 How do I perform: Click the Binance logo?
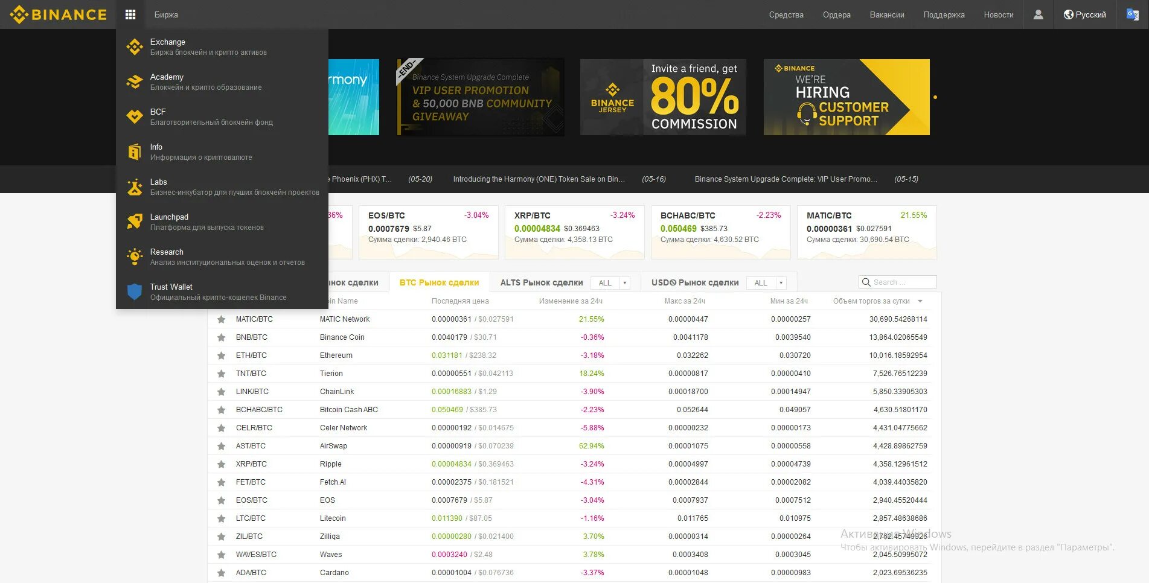[x=59, y=14]
